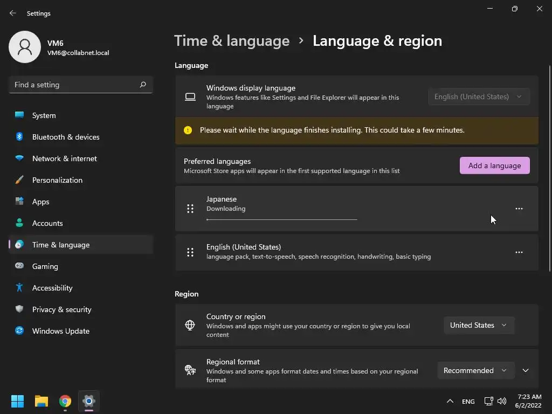Click the Time & language breadcrumb link
Viewport: 552px width, 414px height.
pos(232,41)
